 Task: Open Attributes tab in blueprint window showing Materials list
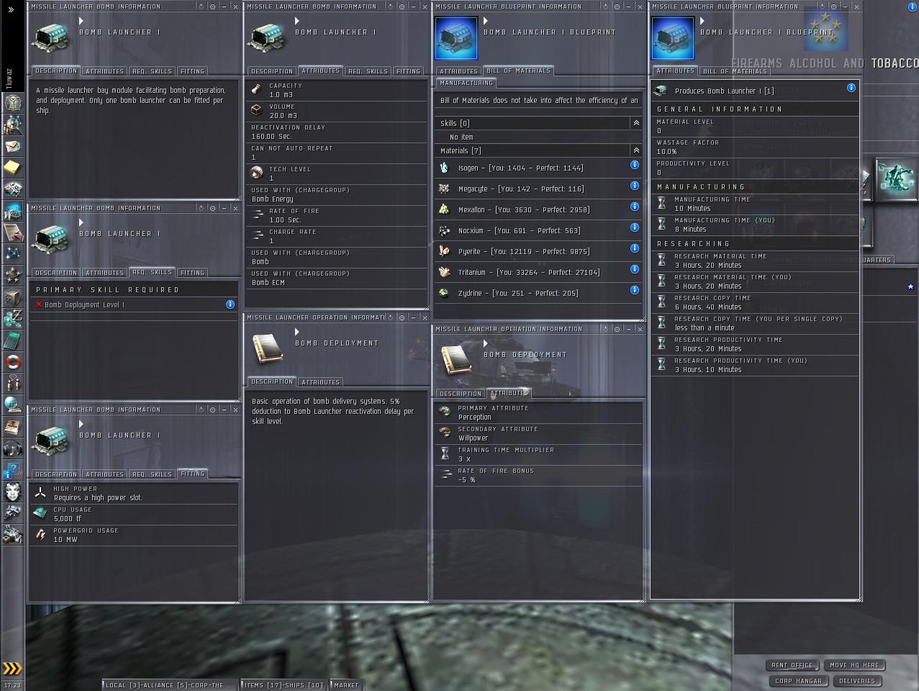click(x=458, y=71)
